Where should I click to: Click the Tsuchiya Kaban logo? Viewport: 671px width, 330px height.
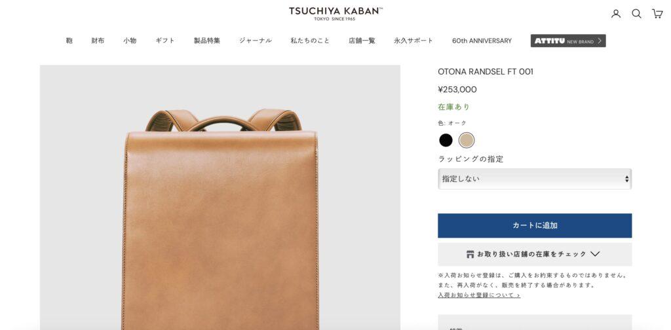(335, 13)
